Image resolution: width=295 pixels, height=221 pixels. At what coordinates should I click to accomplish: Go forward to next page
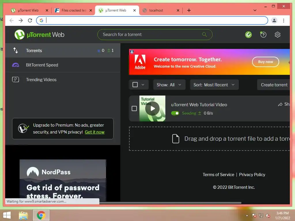21,20
